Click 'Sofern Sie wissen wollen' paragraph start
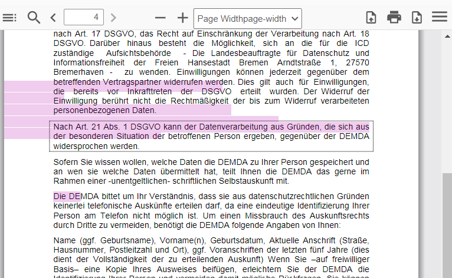Image resolution: width=452 pixels, height=278 pixels. click(x=100, y=162)
